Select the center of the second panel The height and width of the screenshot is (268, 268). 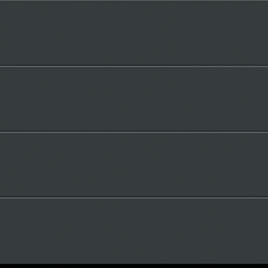[x=134, y=99]
